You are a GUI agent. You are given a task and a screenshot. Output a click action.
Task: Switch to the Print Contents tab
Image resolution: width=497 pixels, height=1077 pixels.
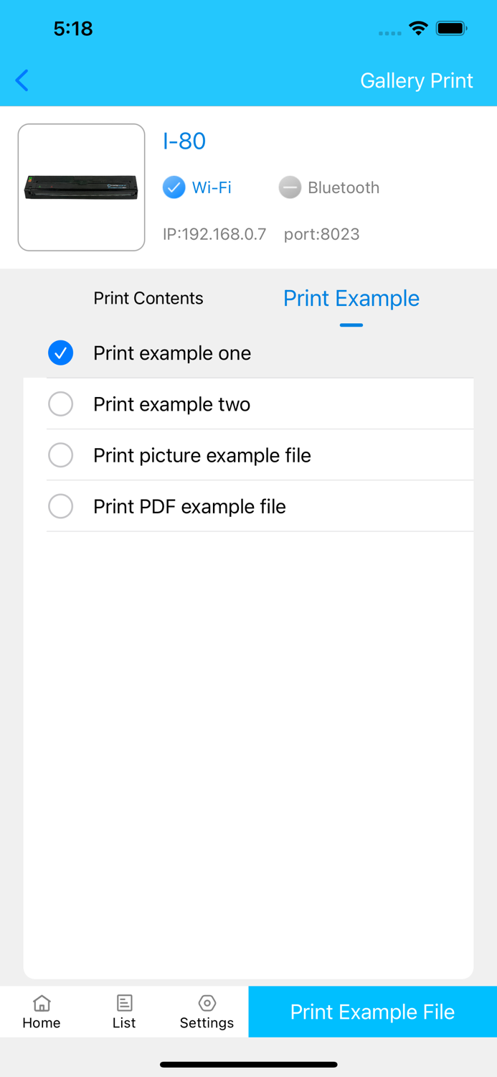click(x=148, y=298)
